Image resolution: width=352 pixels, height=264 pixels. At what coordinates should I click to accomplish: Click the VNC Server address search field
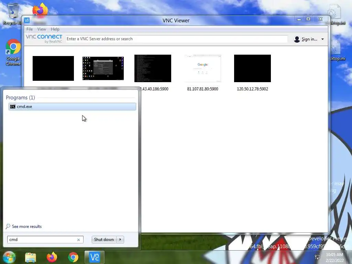click(x=176, y=39)
